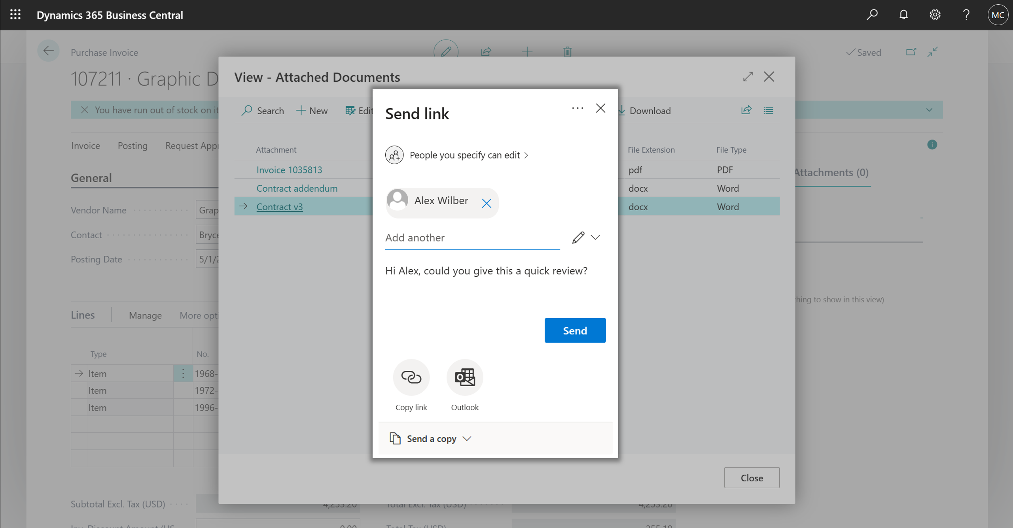Screen dimensions: 1013x528
Task: Click the New attachment icon
Action: [312, 111]
